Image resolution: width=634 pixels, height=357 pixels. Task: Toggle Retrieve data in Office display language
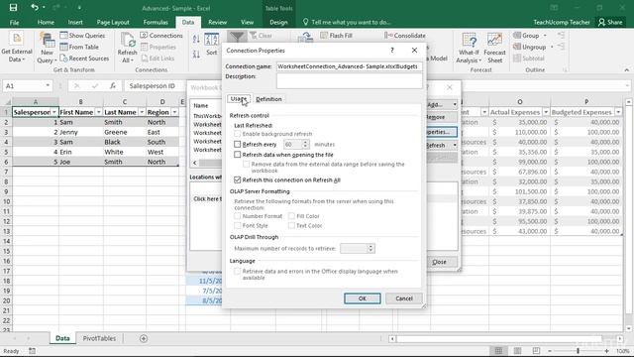click(238, 271)
